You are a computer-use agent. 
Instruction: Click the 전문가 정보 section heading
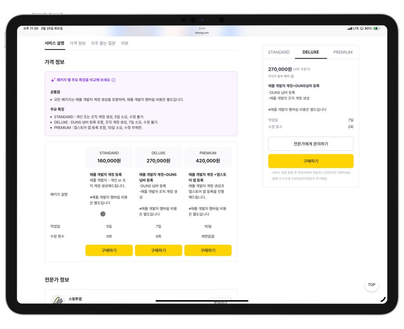coord(57,280)
